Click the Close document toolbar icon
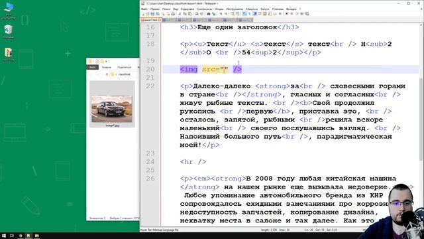 pos(163,13)
